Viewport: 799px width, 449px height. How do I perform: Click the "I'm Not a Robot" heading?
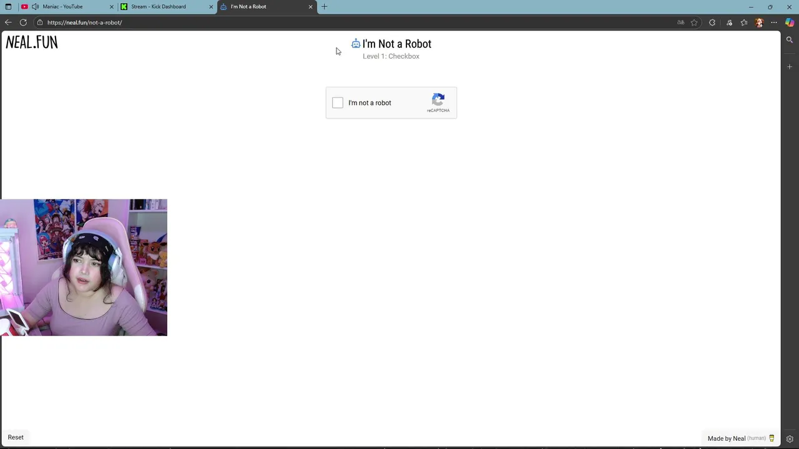click(x=396, y=44)
